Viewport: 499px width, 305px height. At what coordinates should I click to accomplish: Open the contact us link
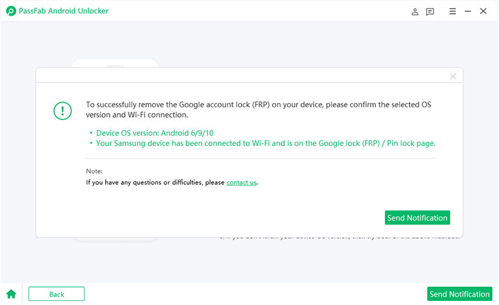click(241, 183)
